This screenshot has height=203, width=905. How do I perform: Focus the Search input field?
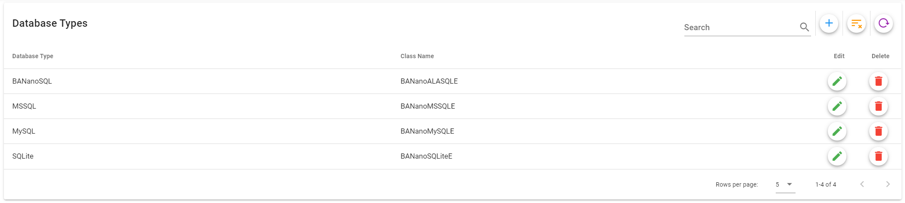(x=739, y=28)
